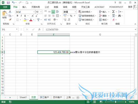This screenshot has height=104, width=138.
Task: Click the 登录 sign-in link
Action: (130, 7)
